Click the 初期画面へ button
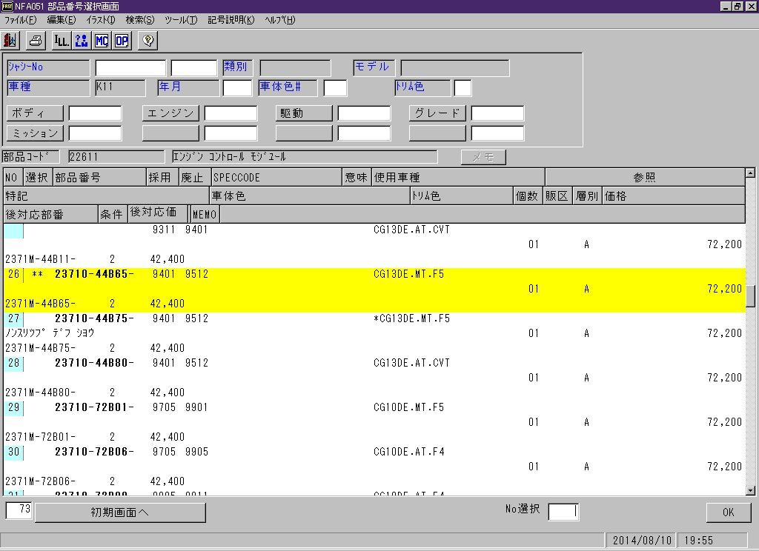This screenshot has width=759, height=551. coord(120,512)
